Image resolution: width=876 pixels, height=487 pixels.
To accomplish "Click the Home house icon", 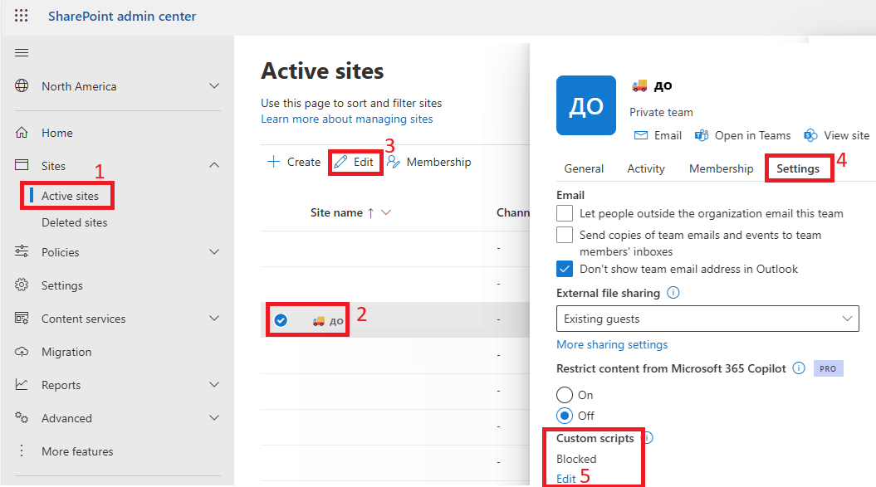I will [x=22, y=133].
